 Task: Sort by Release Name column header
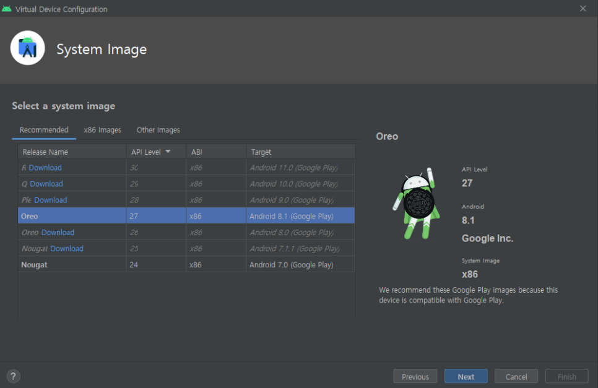(72, 152)
